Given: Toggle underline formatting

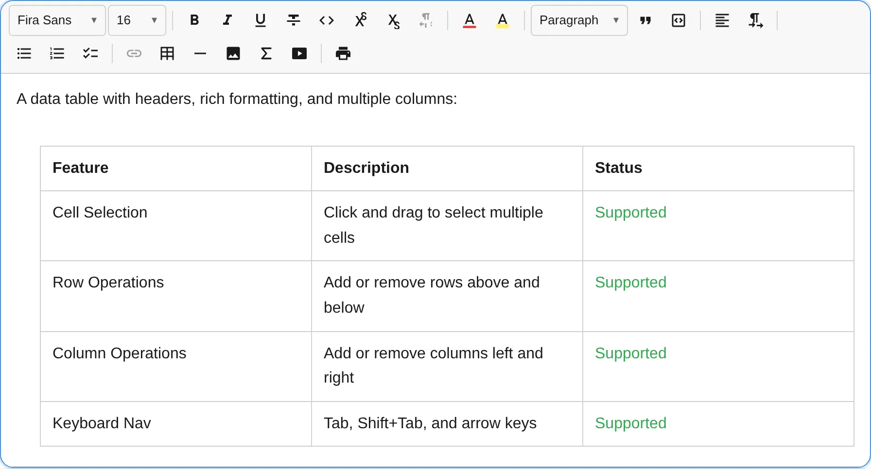Looking at the screenshot, I should [x=261, y=20].
